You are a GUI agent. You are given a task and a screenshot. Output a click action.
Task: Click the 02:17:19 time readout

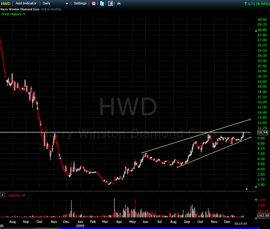point(241,224)
